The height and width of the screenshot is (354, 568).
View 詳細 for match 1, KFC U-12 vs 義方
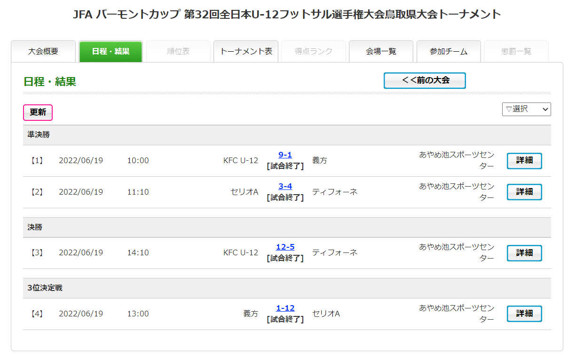pos(524,161)
